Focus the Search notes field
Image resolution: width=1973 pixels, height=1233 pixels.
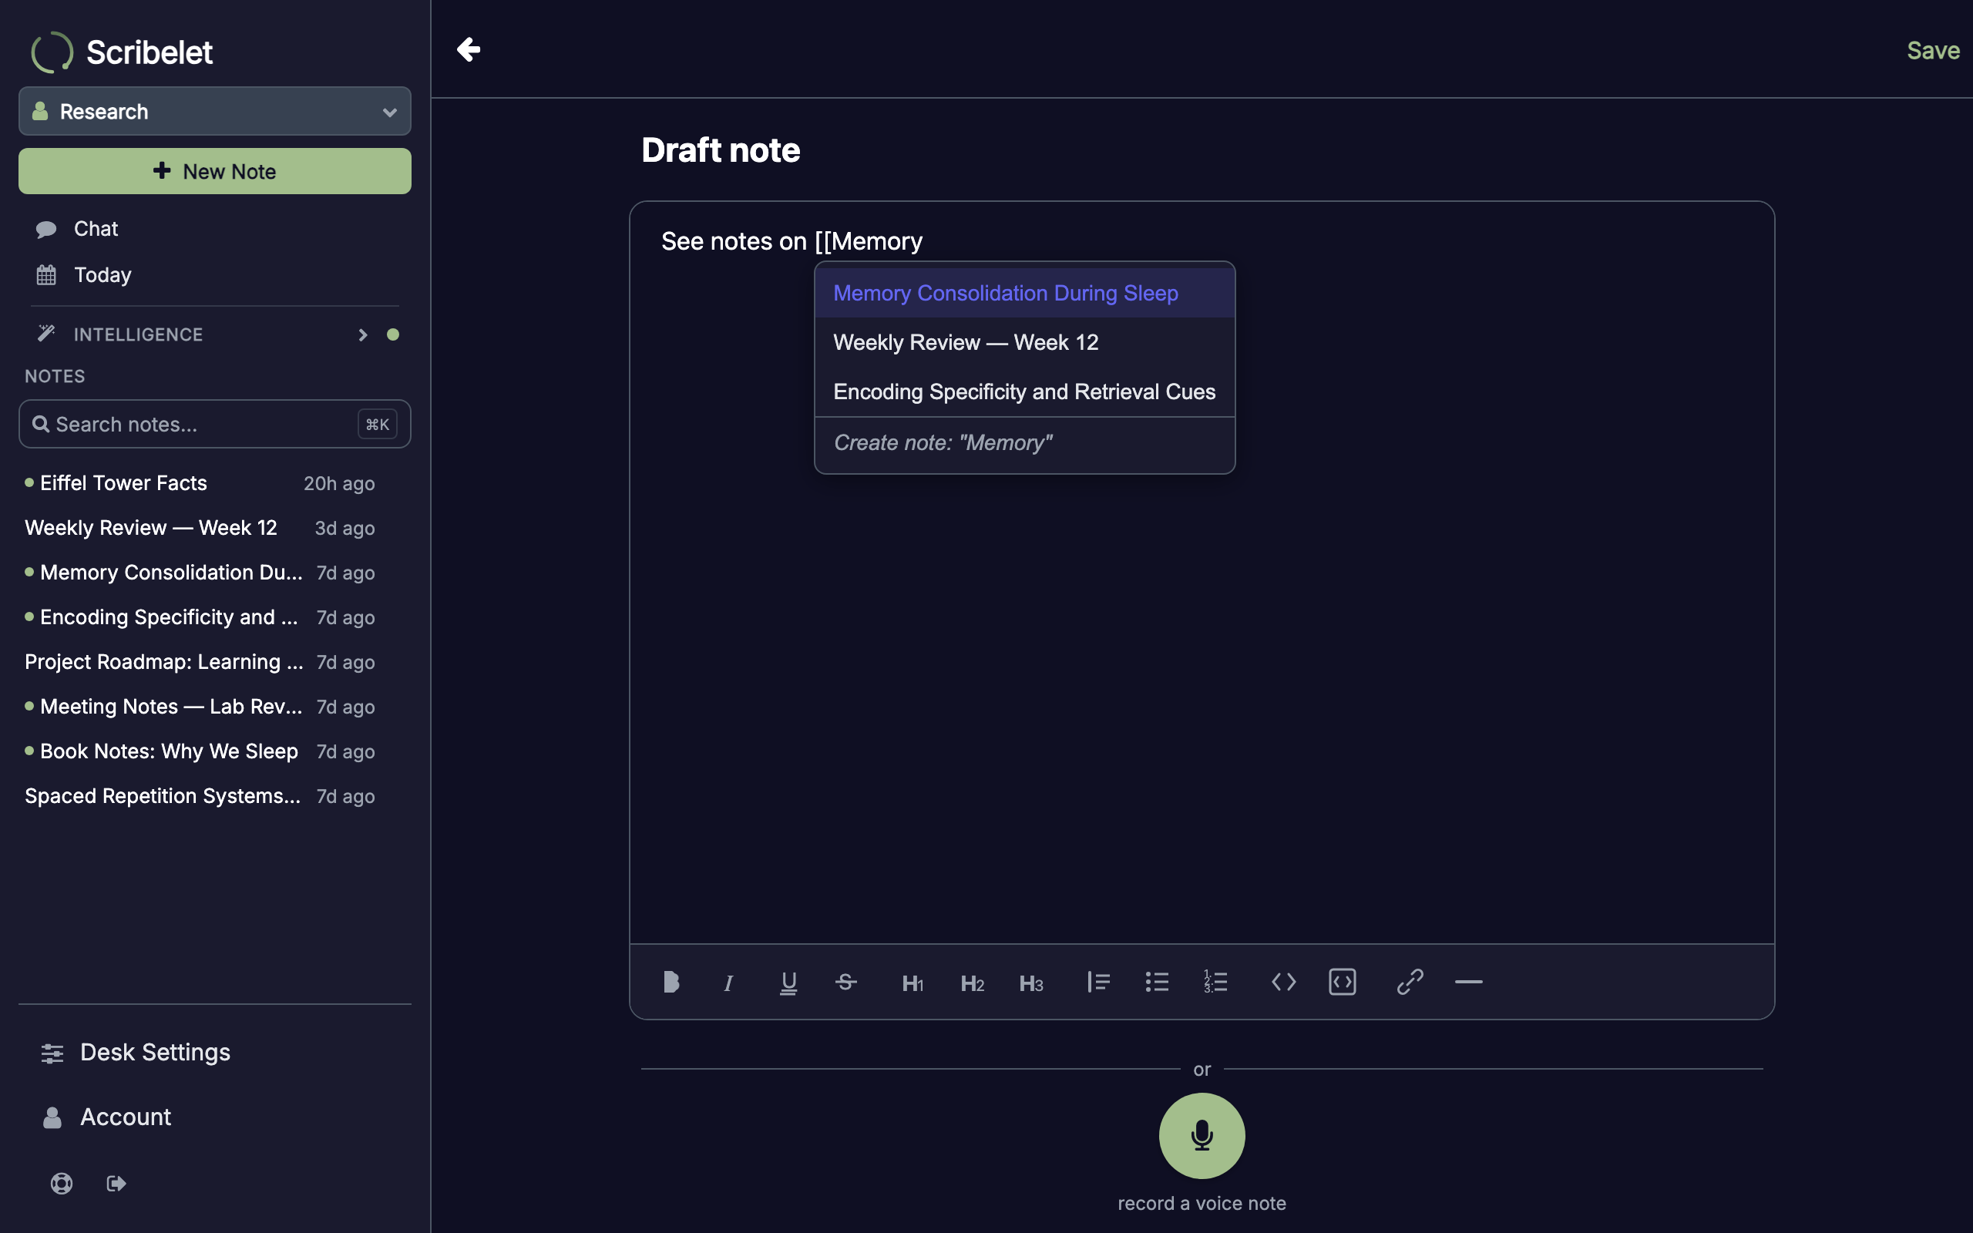(x=214, y=424)
